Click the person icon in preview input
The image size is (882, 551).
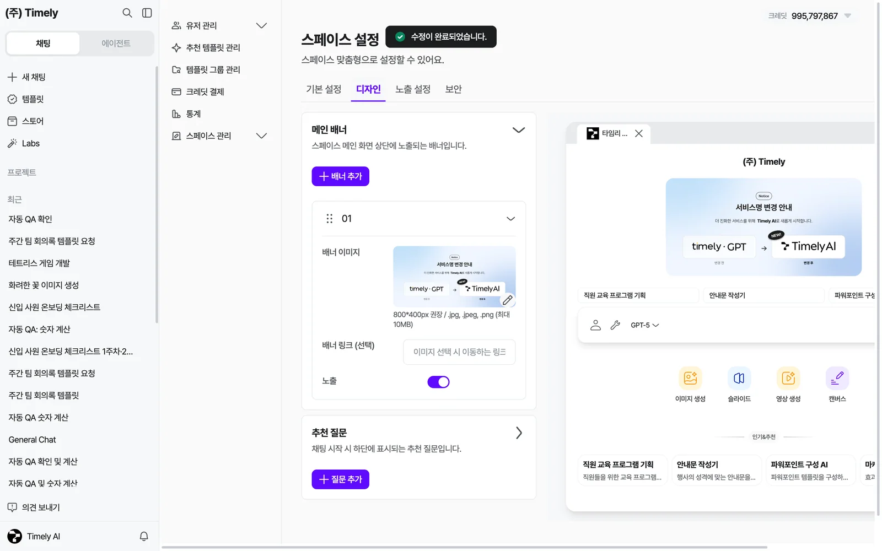click(x=595, y=325)
